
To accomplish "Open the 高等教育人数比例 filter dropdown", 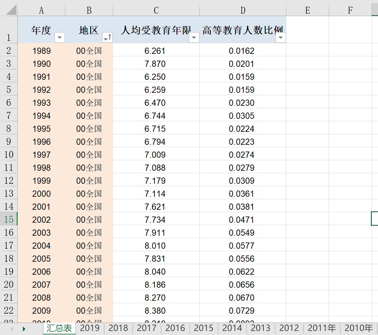I will (281, 37).
